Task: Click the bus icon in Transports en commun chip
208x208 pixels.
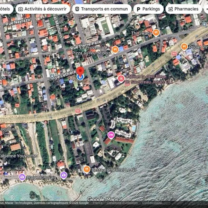Action: pyautogui.click(x=77, y=9)
